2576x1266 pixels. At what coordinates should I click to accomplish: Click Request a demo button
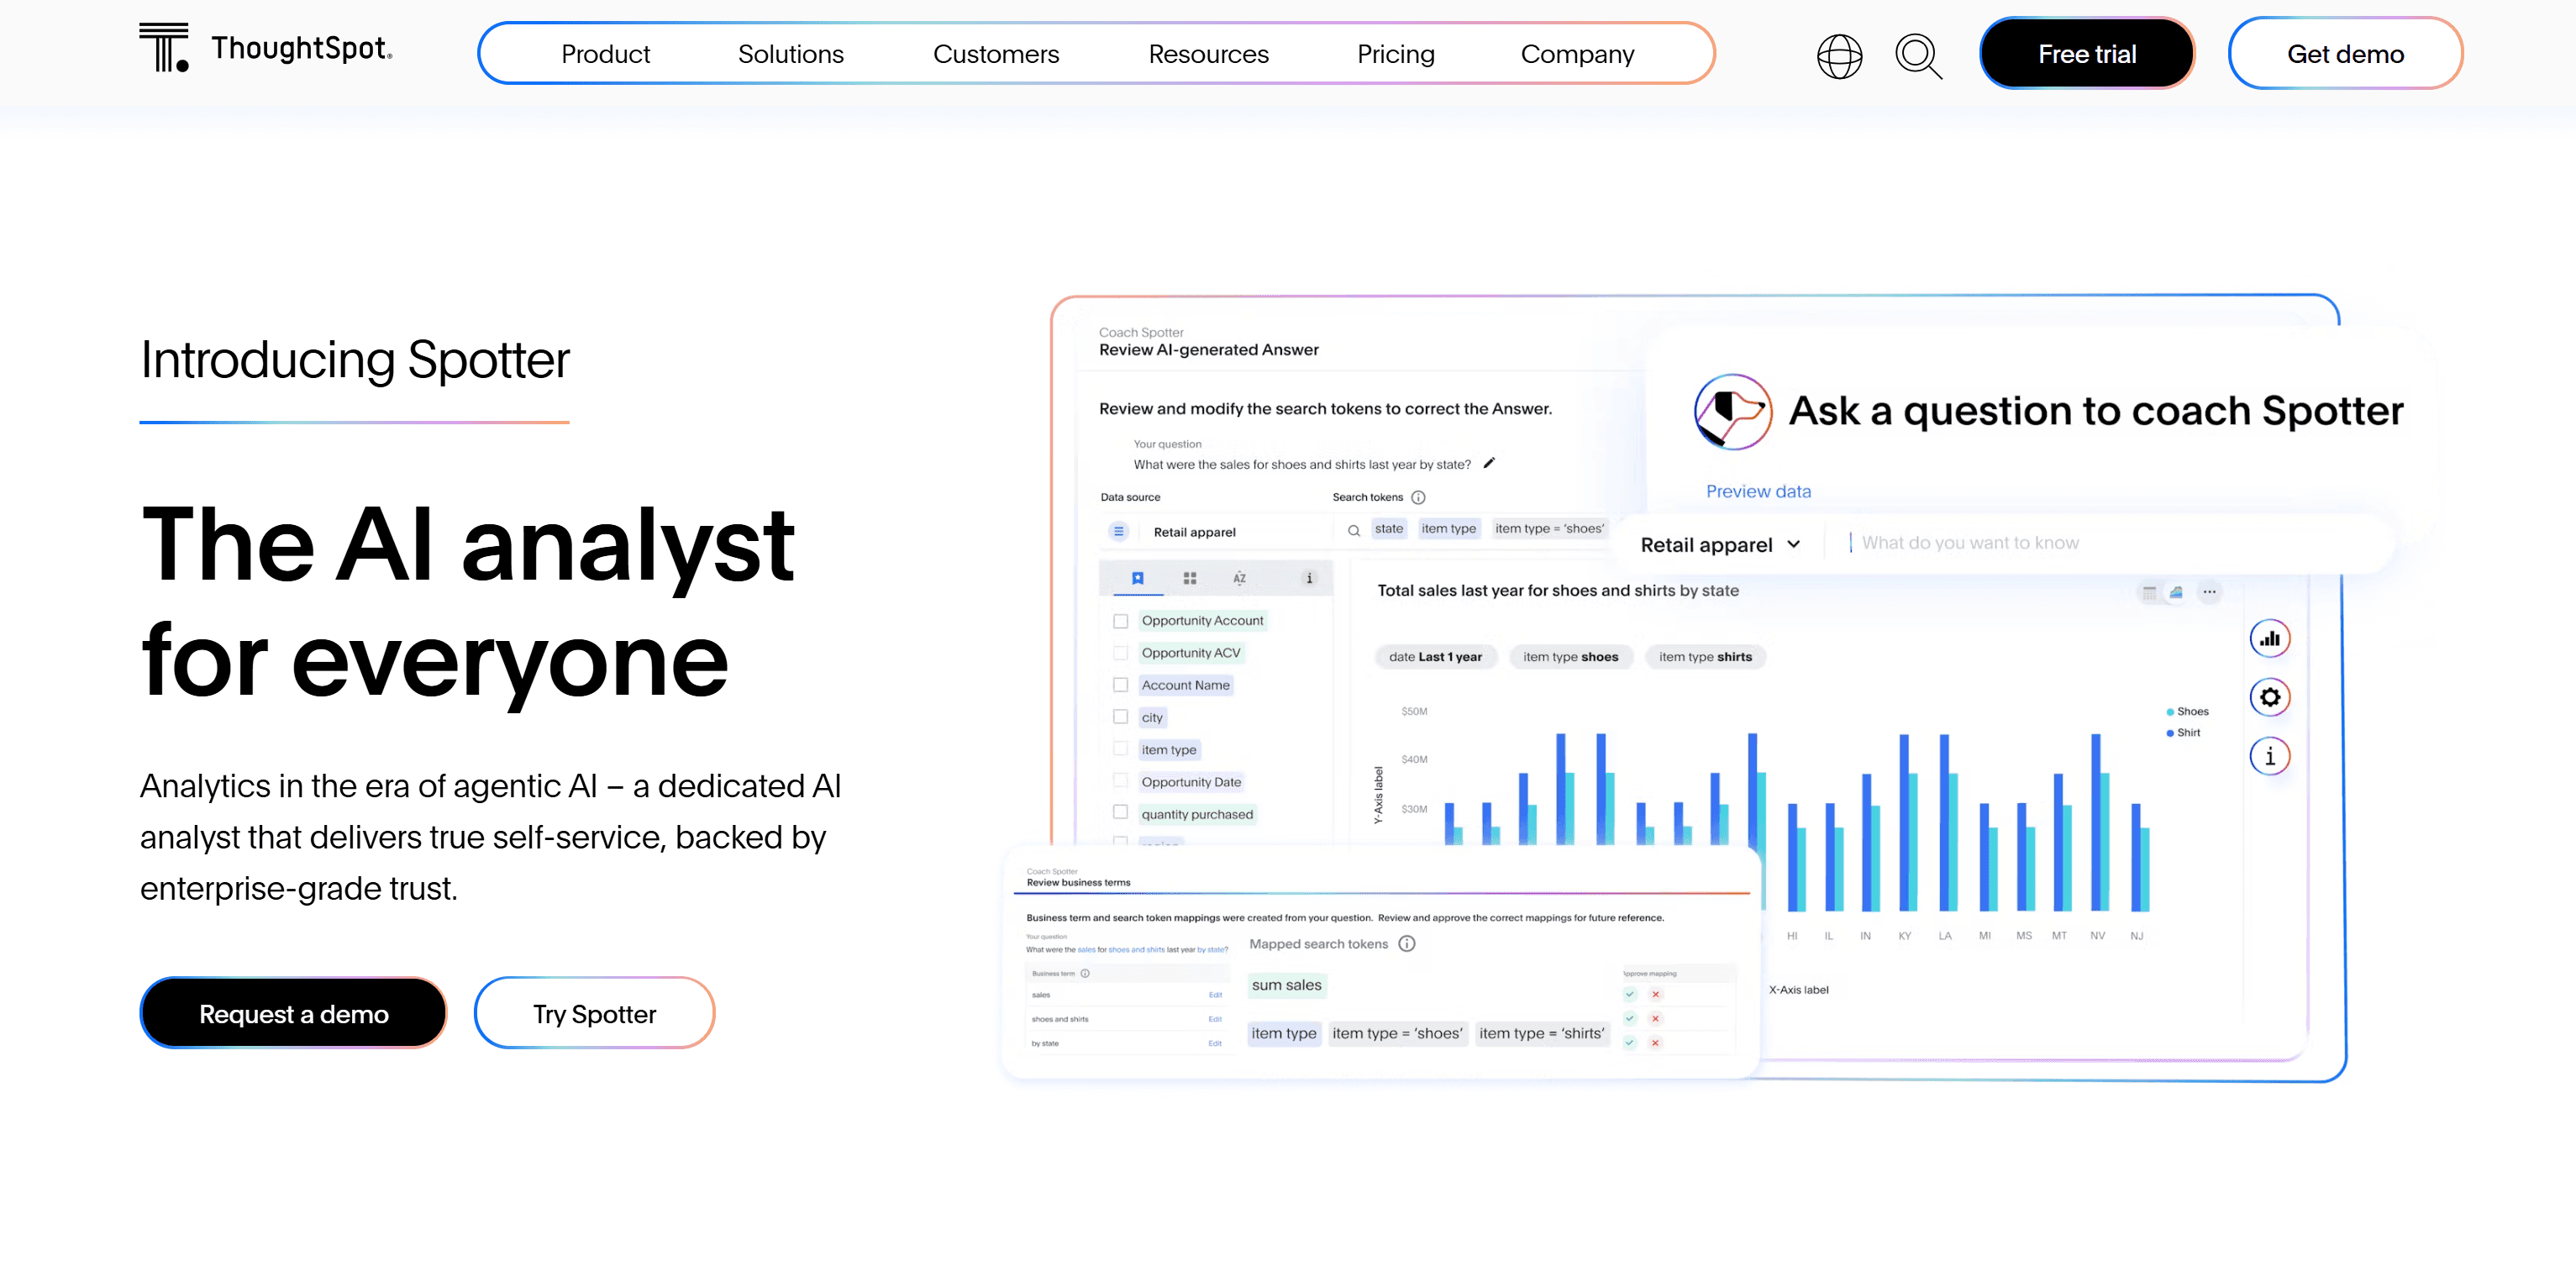[x=293, y=1013]
